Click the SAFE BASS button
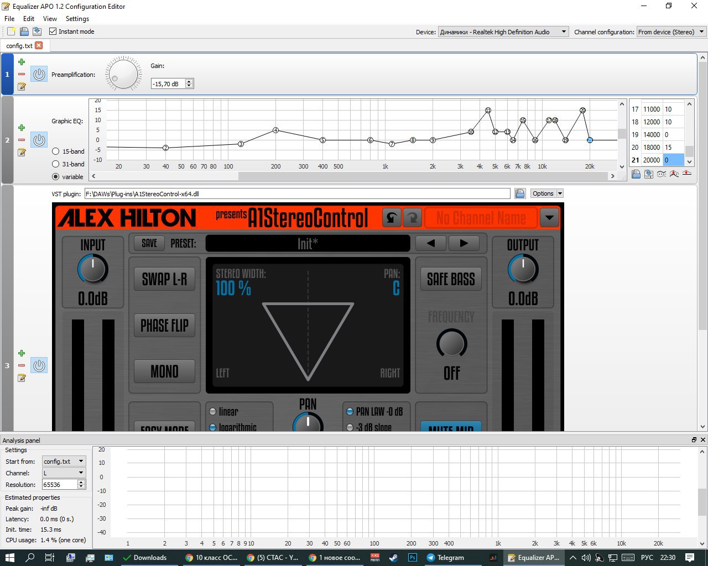Image resolution: width=708 pixels, height=566 pixels. coord(451,279)
